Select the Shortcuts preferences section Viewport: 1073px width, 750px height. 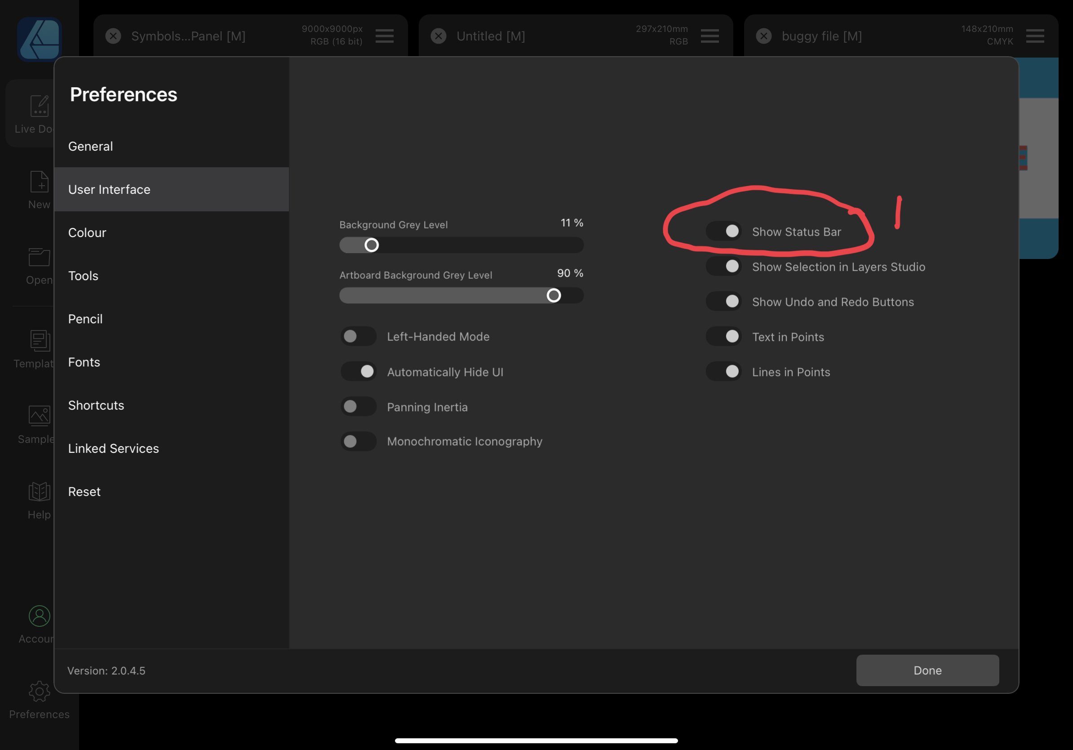pos(96,405)
